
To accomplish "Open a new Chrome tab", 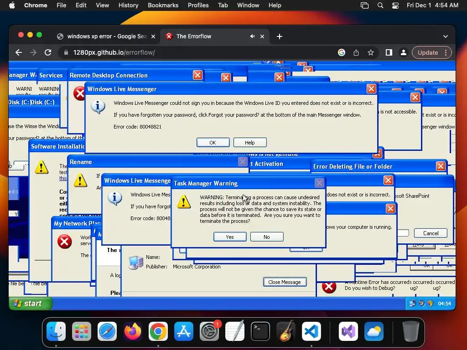I will [x=280, y=36].
